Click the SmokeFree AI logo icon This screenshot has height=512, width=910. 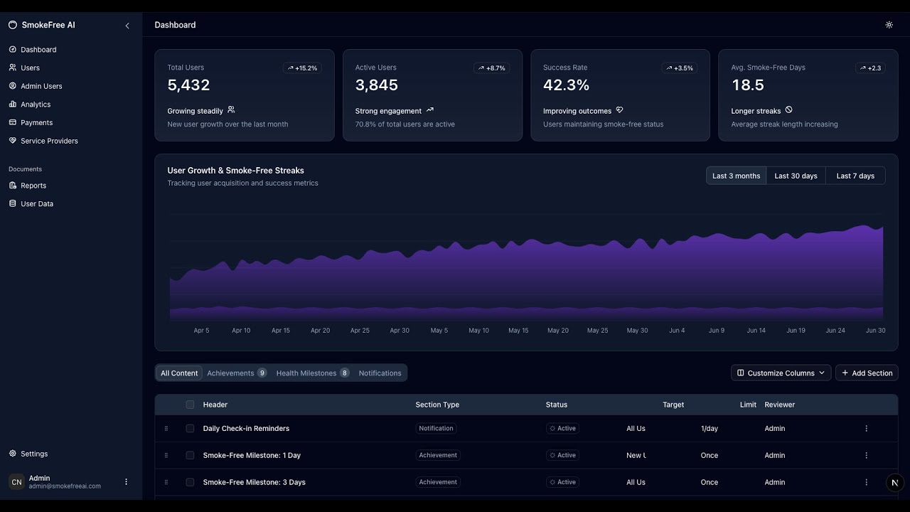click(x=13, y=25)
